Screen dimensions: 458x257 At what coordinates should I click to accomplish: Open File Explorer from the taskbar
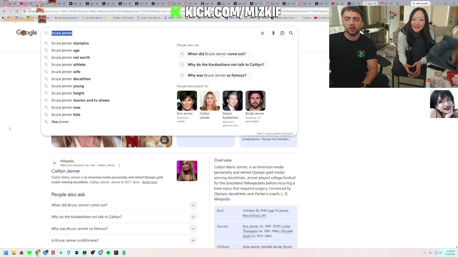pos(14,253)
